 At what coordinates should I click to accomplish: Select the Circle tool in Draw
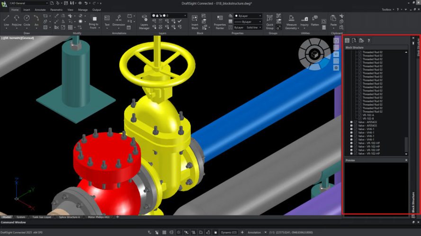(x=27, y=21)
